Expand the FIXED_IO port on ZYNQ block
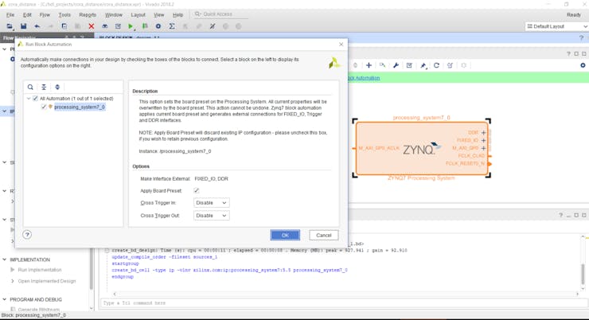 pos(483,140)
